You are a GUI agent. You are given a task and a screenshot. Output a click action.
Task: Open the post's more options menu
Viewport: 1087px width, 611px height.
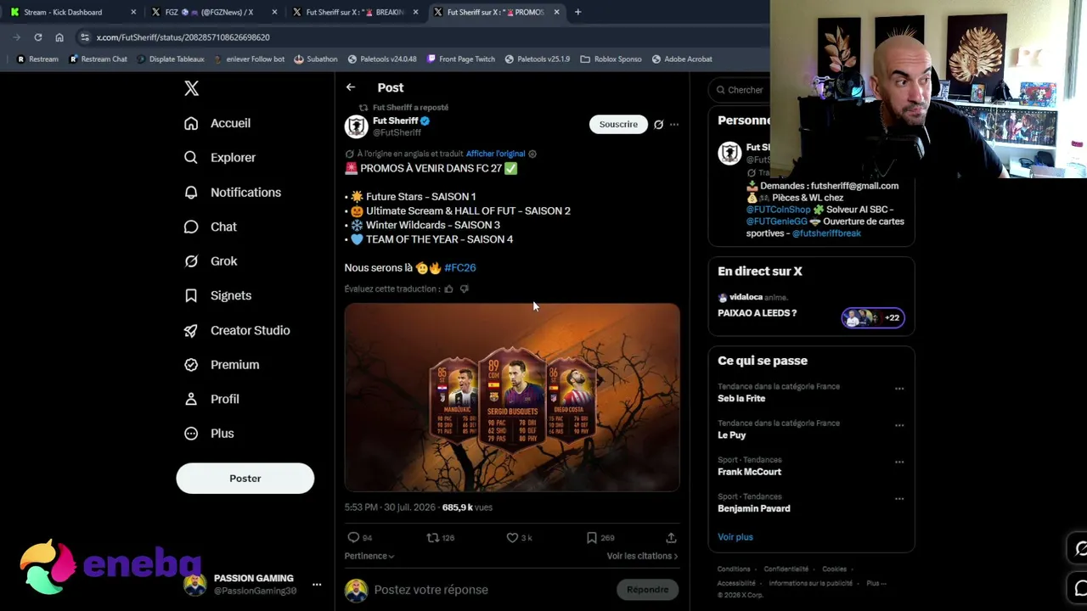tap(674, 125)
